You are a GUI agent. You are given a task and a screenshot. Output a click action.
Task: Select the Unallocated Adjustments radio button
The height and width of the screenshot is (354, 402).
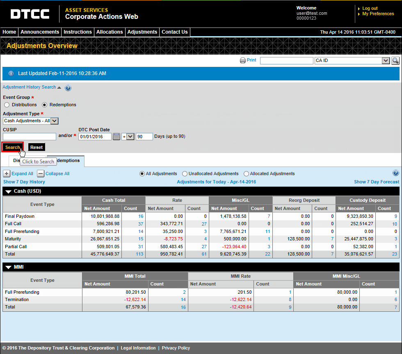click(x=185, y=174)
